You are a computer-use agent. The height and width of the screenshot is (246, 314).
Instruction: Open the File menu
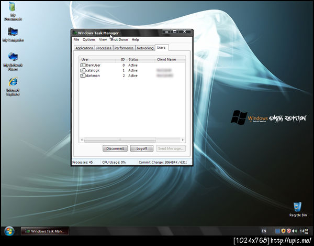tap(76, 39)
